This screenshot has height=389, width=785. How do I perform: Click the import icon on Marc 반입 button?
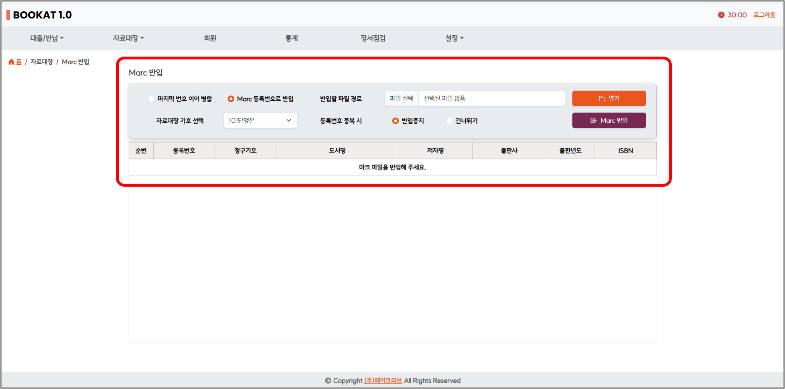[594, 120]
